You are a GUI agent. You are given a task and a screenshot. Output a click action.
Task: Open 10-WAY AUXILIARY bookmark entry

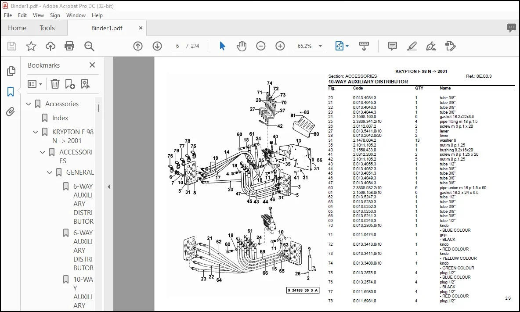tap(83, 292)
